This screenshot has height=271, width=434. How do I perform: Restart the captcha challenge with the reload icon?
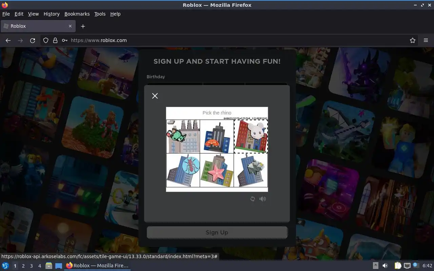(253, 199)
